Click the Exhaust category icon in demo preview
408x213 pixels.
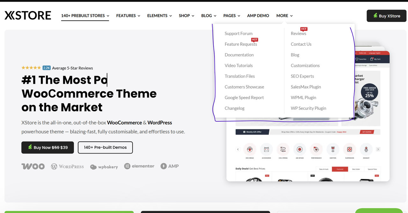point(366,149)
